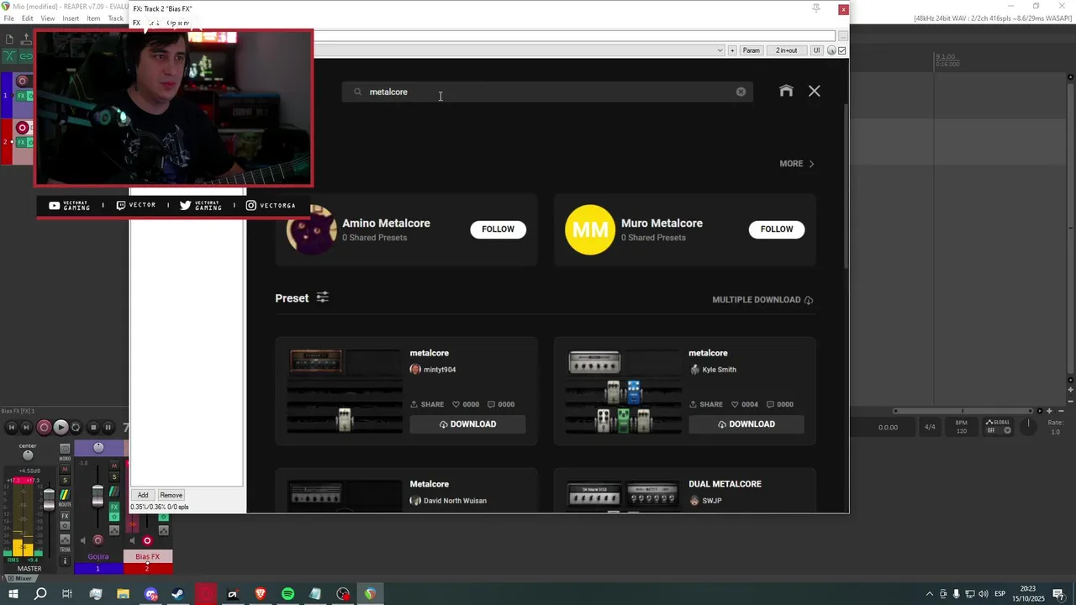This screenshot has height=605, width=1076.
Task: Toggle the UI button in FX window
Action: point(815,50)
